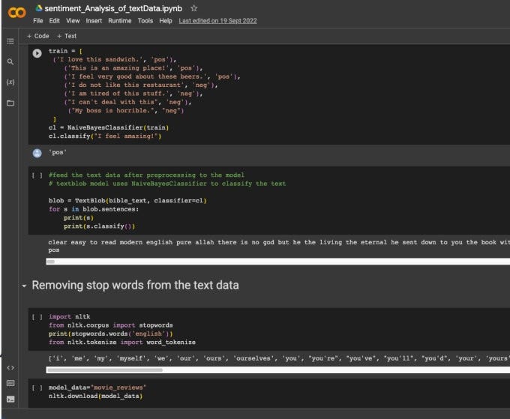Open the Help menu
Viewport: 510px width, 419px height.
click(x=166, y=21)
